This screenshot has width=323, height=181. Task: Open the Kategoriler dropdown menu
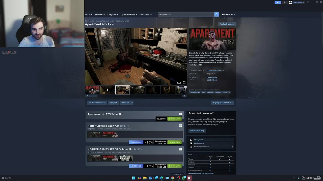pyautogui.click(x=112, y=14)
